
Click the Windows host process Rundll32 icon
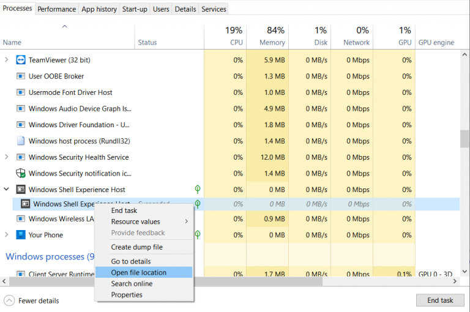(21, 141)
